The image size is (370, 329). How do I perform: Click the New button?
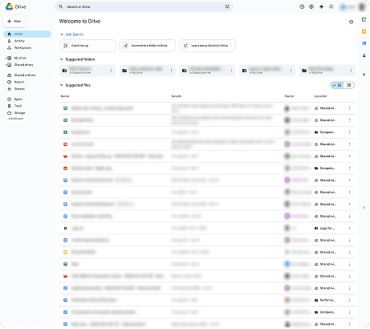click(x=14, y=21)
